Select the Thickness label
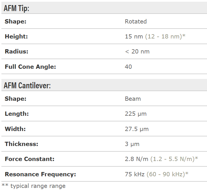Screen dimensions: 207x191 21,144
